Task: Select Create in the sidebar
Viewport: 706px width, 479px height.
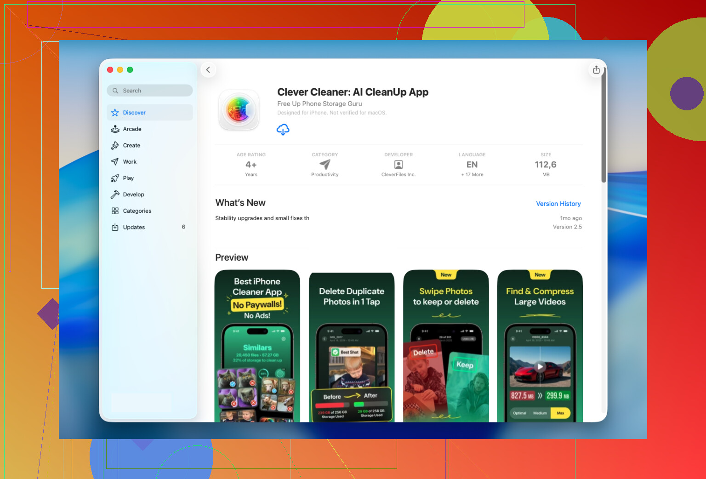Action: pyautogui.click(x=150, y=145)
